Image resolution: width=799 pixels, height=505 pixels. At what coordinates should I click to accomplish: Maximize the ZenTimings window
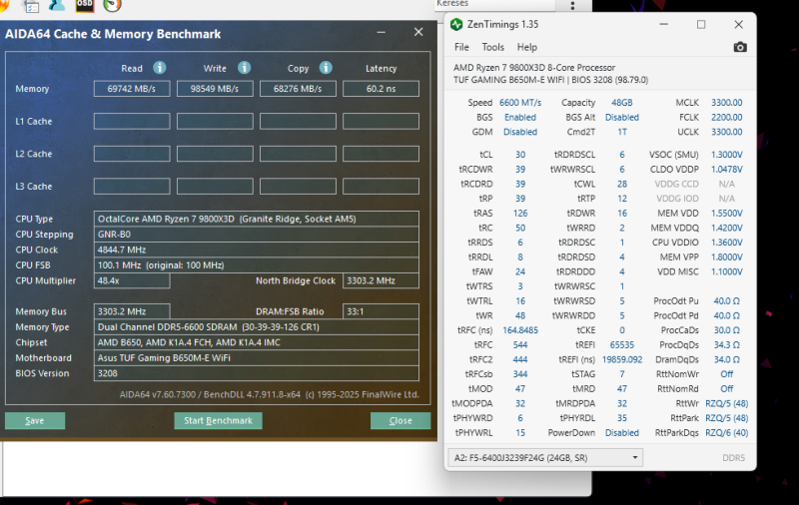[701, 24]
